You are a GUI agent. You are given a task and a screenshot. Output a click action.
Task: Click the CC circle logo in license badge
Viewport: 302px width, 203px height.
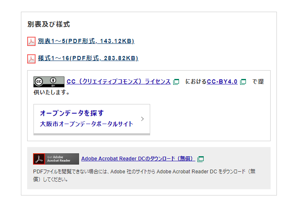point(39,81)
